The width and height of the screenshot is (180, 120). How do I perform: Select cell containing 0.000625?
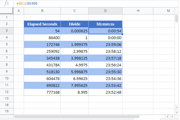point(74,31)
